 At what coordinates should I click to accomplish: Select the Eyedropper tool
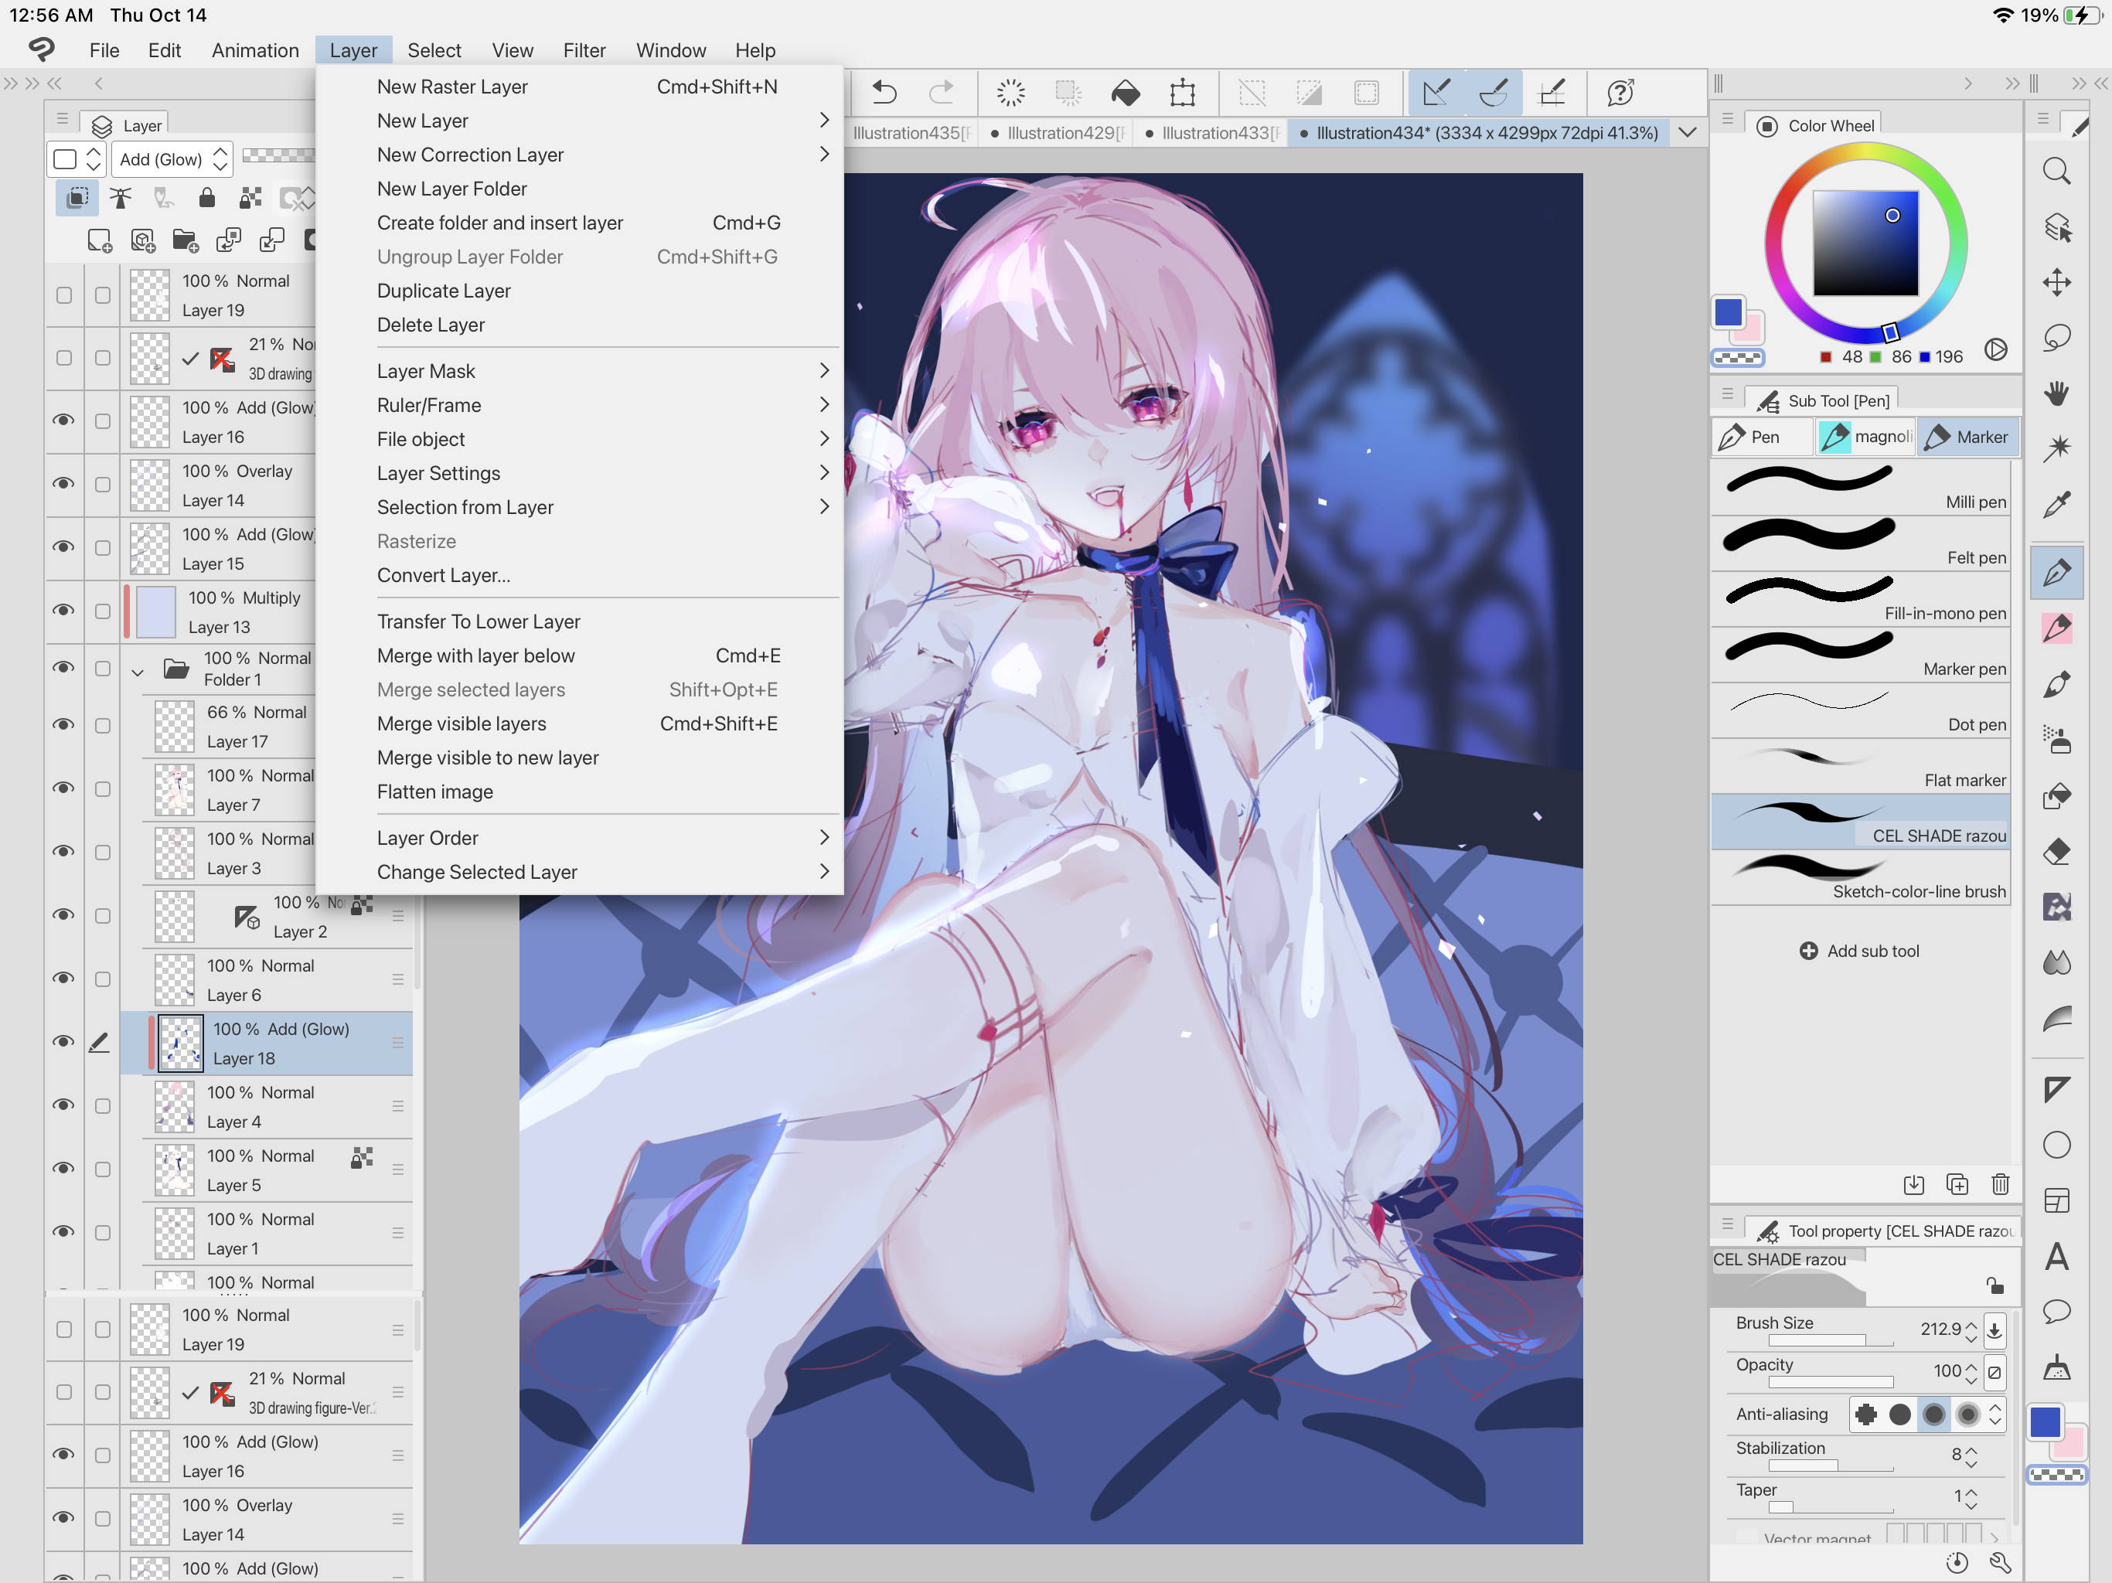tap(2056, 504)
